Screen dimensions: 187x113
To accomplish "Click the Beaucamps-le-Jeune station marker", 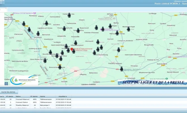I will pos(60,67).
